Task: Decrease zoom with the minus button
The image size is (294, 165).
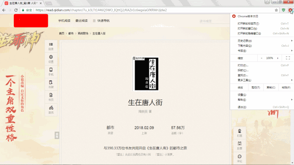Action: point(261,58)
